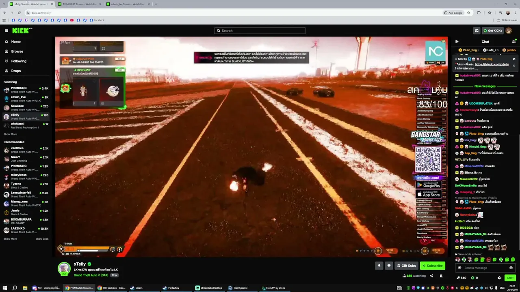Open LAZENXD in Recommended channels

[x=27, y=230]
